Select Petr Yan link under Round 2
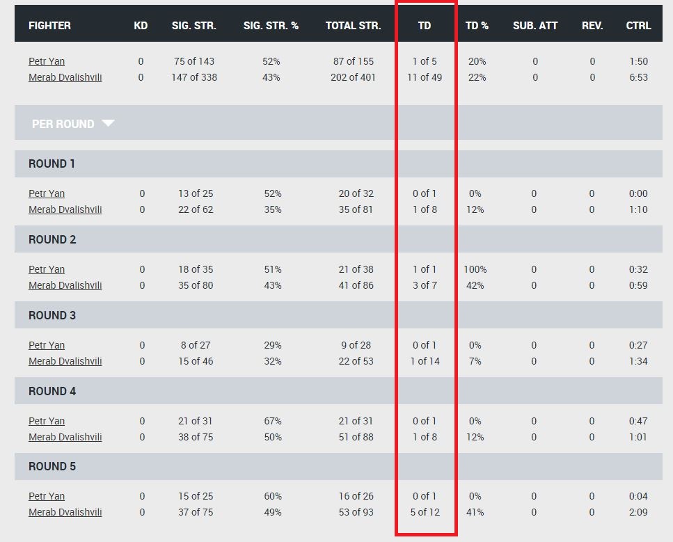The width and height of the screenshot is (673, 542). click(x=47, y=269)
